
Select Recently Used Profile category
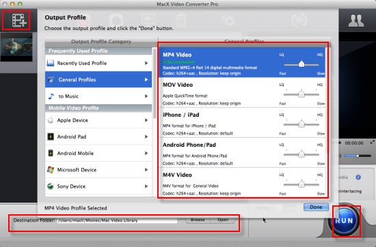98,63
